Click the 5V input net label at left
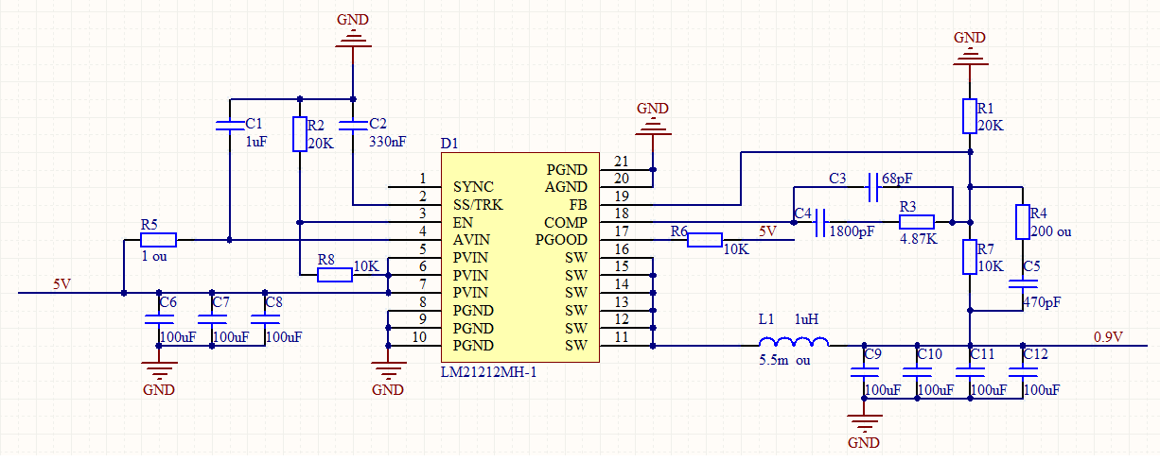Image resolution: width=1160 pixels, height=461 pixels. tap(61, 283)
